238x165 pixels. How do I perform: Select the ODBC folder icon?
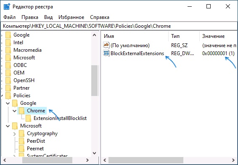tap(8, 65)
